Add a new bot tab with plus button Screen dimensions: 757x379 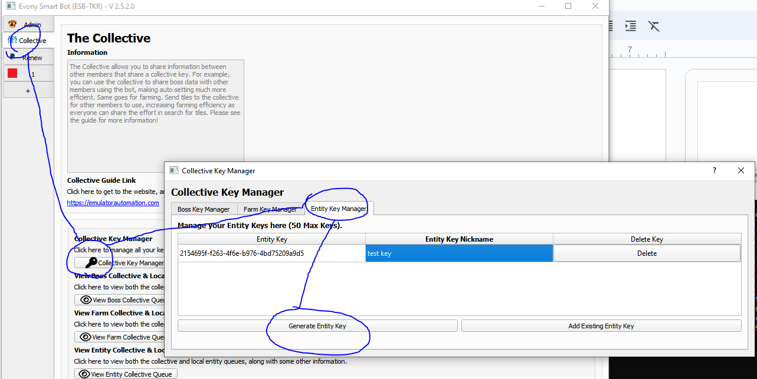[x=28, y=91]
